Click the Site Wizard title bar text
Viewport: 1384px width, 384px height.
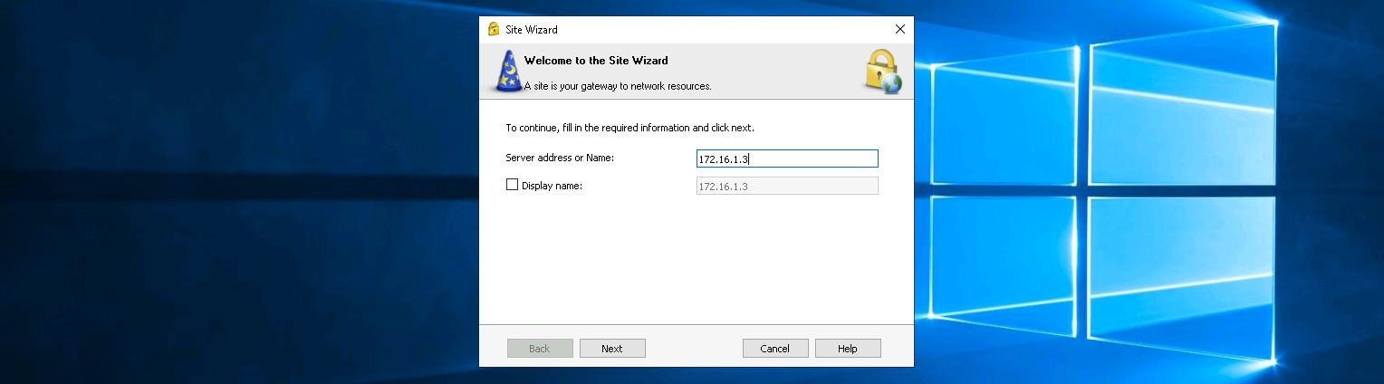click(x=532, y=30)
